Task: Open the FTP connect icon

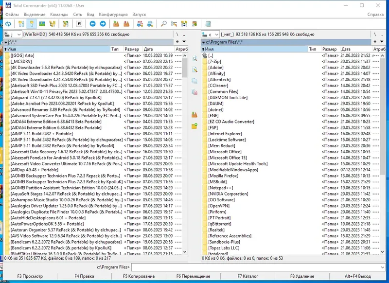Action: coord(140,24)
